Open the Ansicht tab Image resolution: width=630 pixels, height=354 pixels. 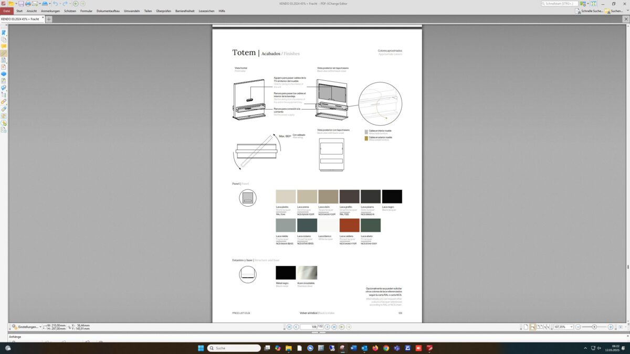[31, 11]
